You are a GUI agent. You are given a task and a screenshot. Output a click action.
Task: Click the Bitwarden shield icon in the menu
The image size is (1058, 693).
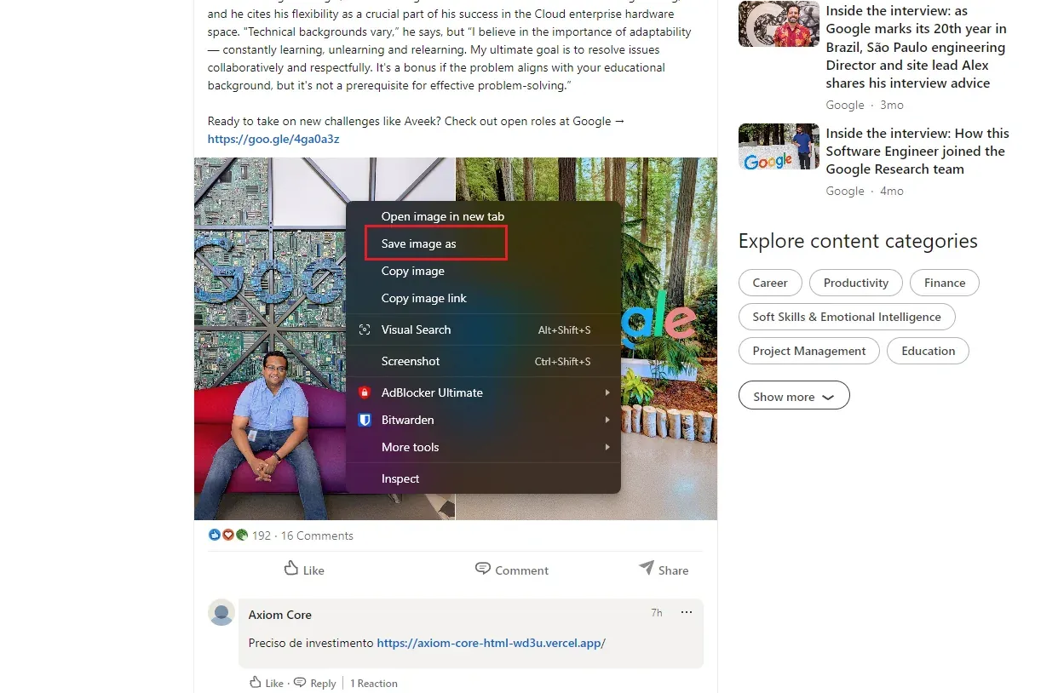(x=365, y=420)
